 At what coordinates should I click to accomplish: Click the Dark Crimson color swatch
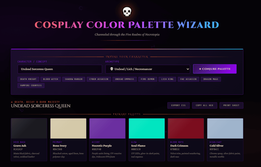[186, 128]
